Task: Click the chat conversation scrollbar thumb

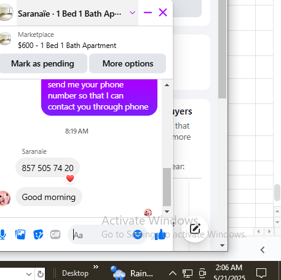Action: point(167,187)
